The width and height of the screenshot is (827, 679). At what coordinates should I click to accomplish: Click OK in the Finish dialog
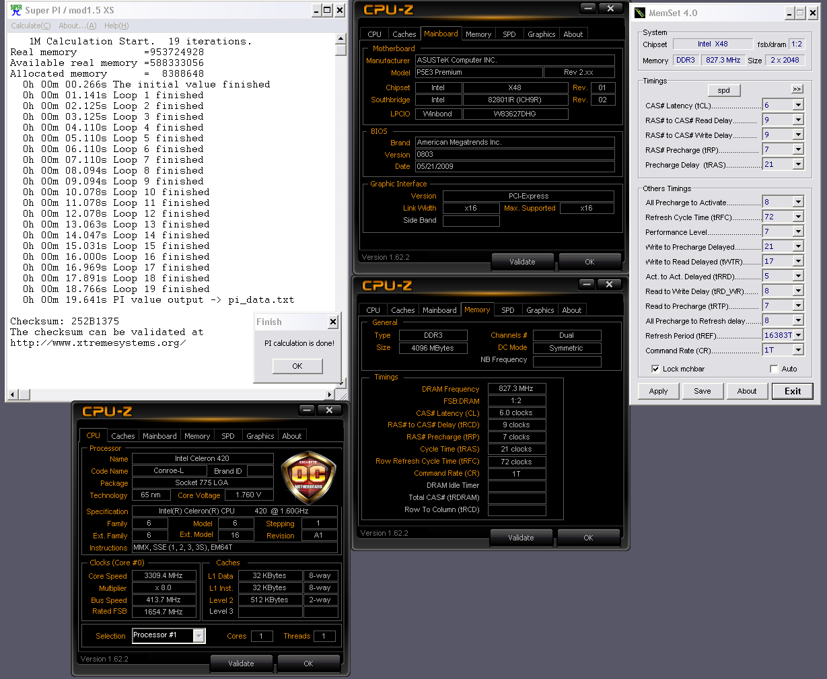[x=297, y=366]
